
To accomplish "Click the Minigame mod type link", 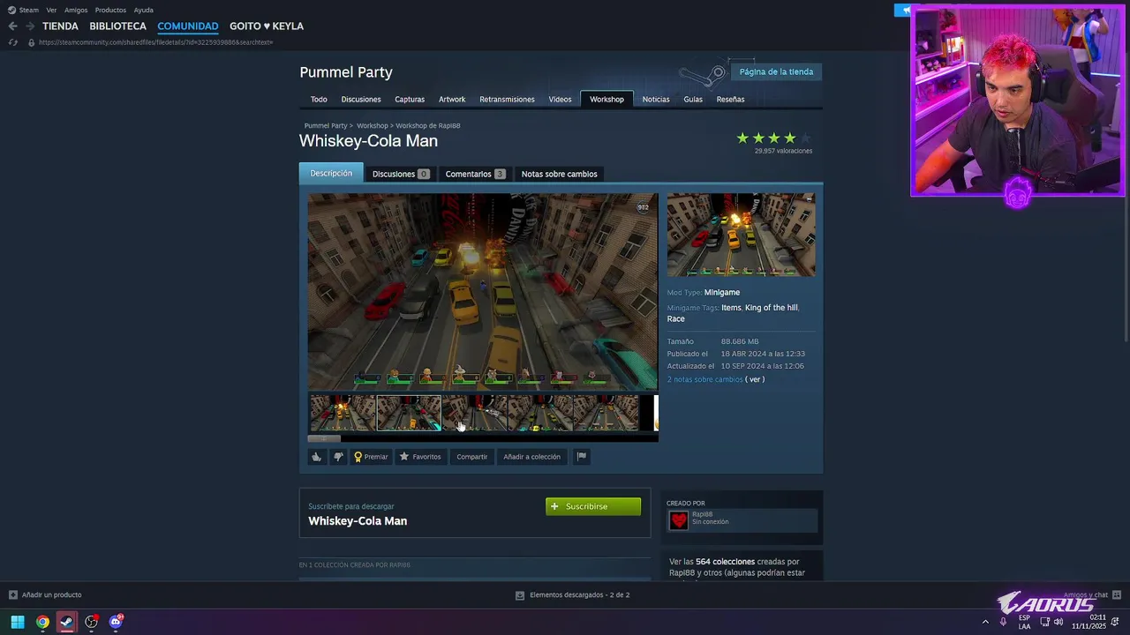I will click(x=722, y=293).
